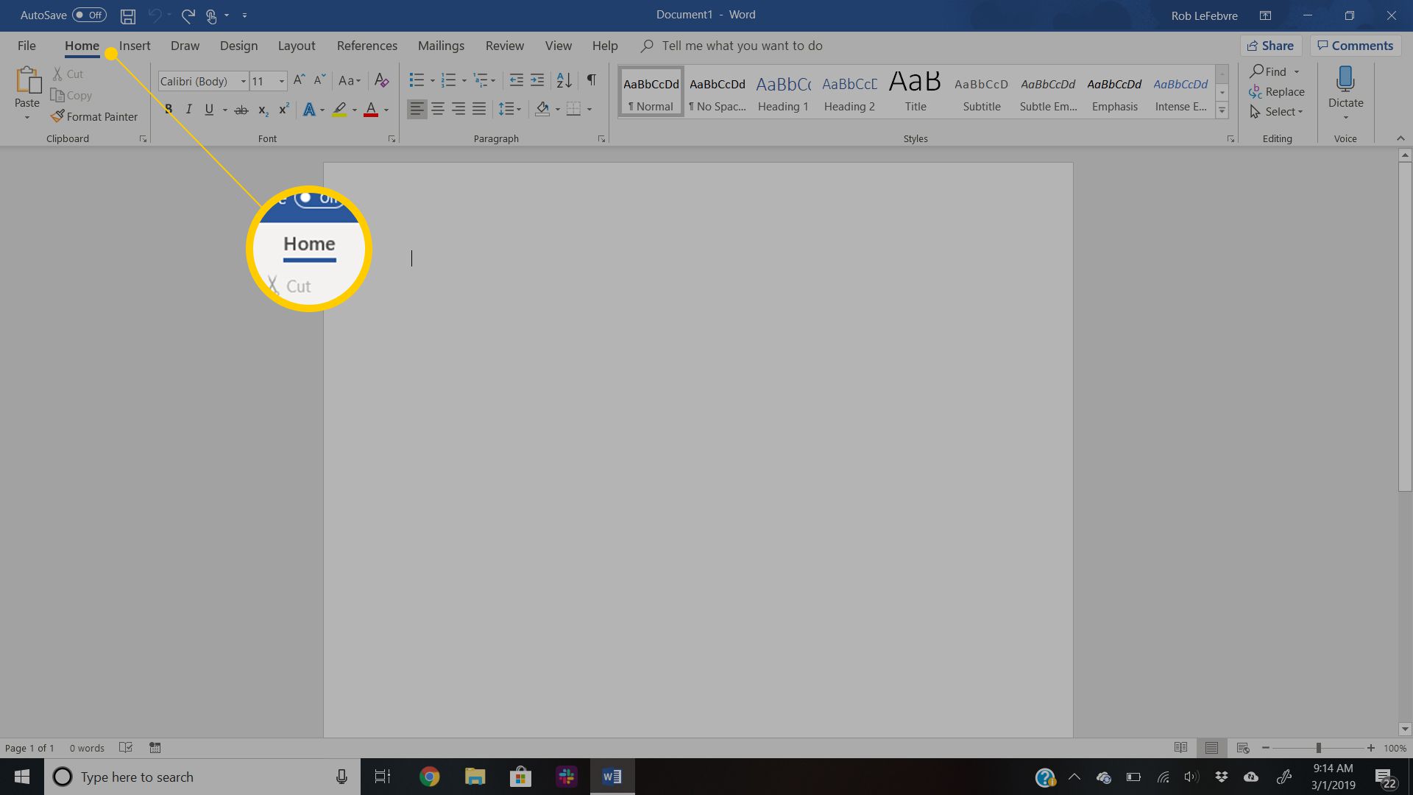Switch to the Review tab
The width and height of the screenshot is (1413, 795).
(x=505, y=46)
